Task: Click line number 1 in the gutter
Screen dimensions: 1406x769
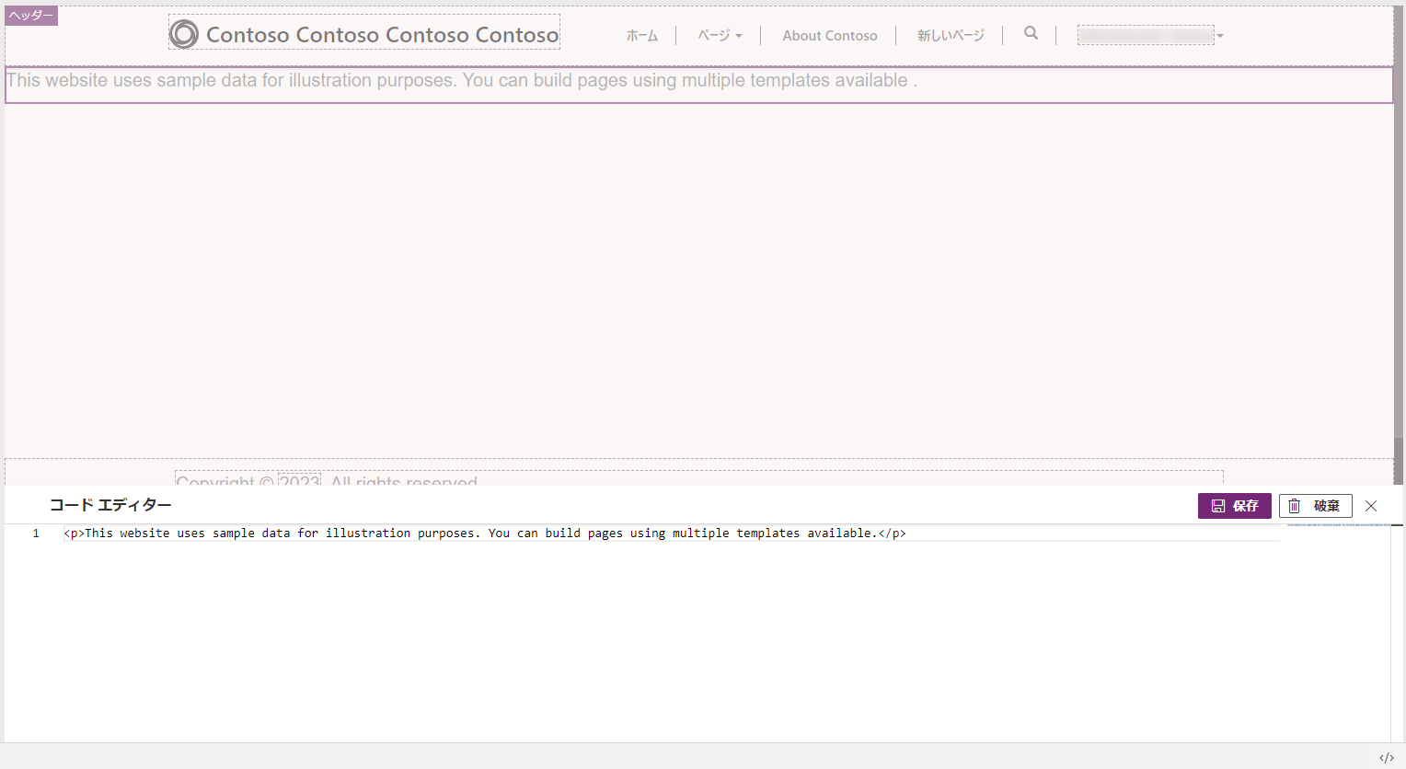Action: click(x=36, y=534)
